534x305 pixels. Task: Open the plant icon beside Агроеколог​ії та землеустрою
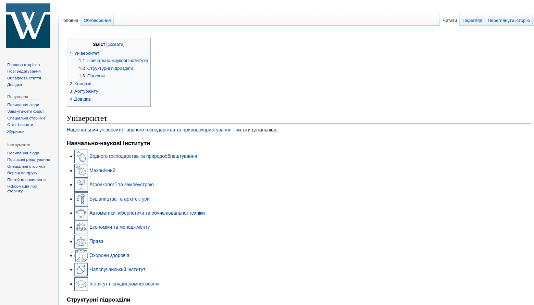pos(81,185)
